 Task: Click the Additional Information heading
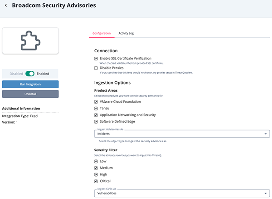(x=21, y=109)
